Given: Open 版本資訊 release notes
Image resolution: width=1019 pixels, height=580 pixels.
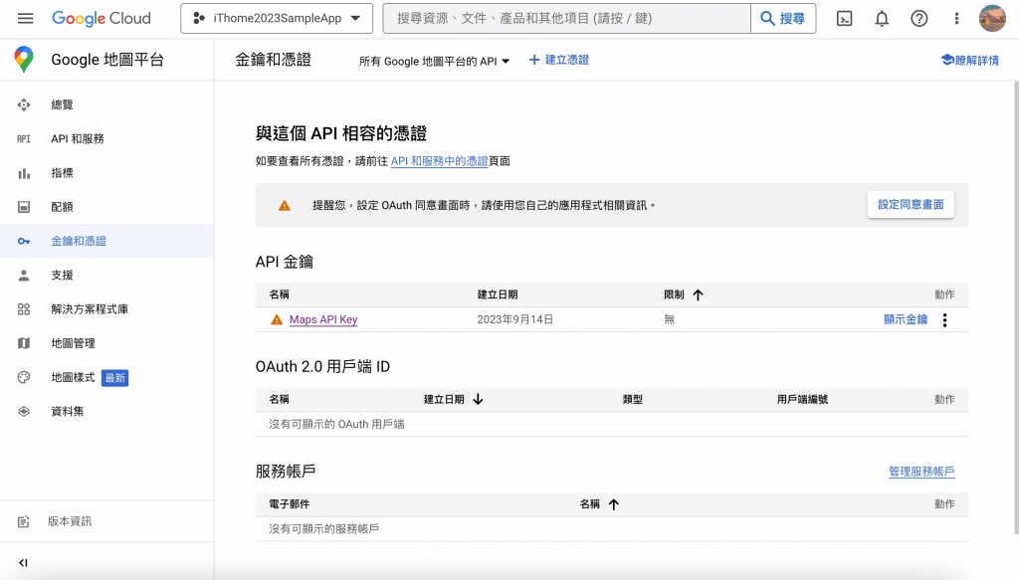Looking at the screenshot, I should 70,521.
